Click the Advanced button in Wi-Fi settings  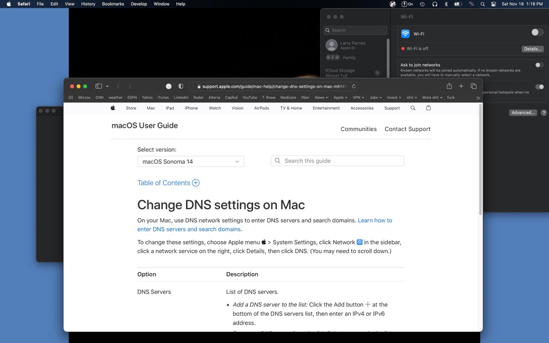pyautogui.click(x=523, y=113)
